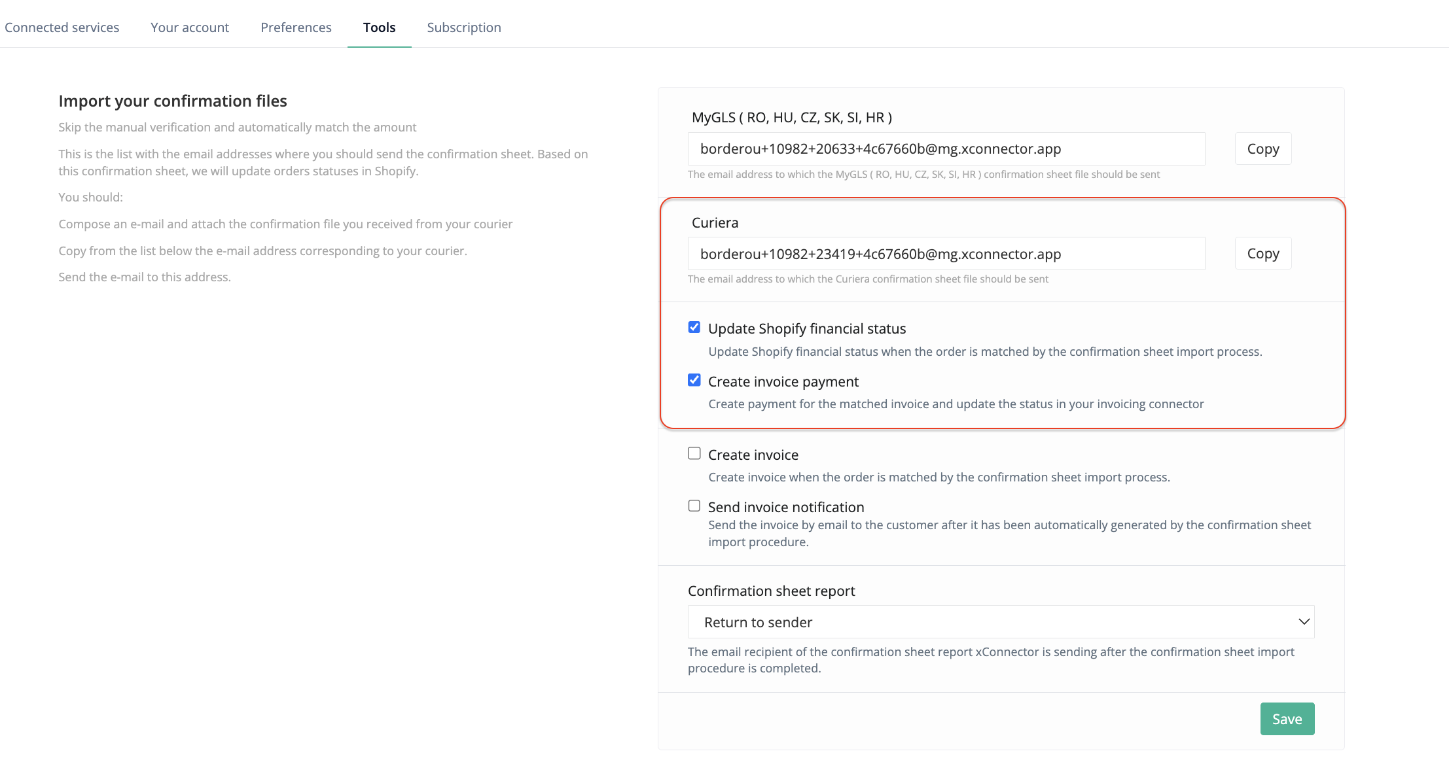1449x764 pixels.
Task: Click the Update Shopify financial status label
Action: 806,328
